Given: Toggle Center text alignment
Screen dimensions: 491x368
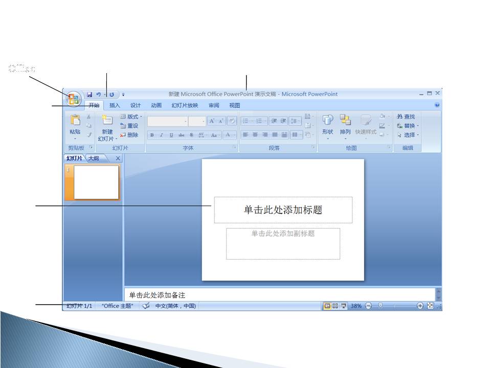Looking at the screenshot, I should pyautogui.click(x=255, y=135).
